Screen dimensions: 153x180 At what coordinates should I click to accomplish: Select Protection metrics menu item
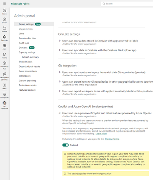(28, 85)
